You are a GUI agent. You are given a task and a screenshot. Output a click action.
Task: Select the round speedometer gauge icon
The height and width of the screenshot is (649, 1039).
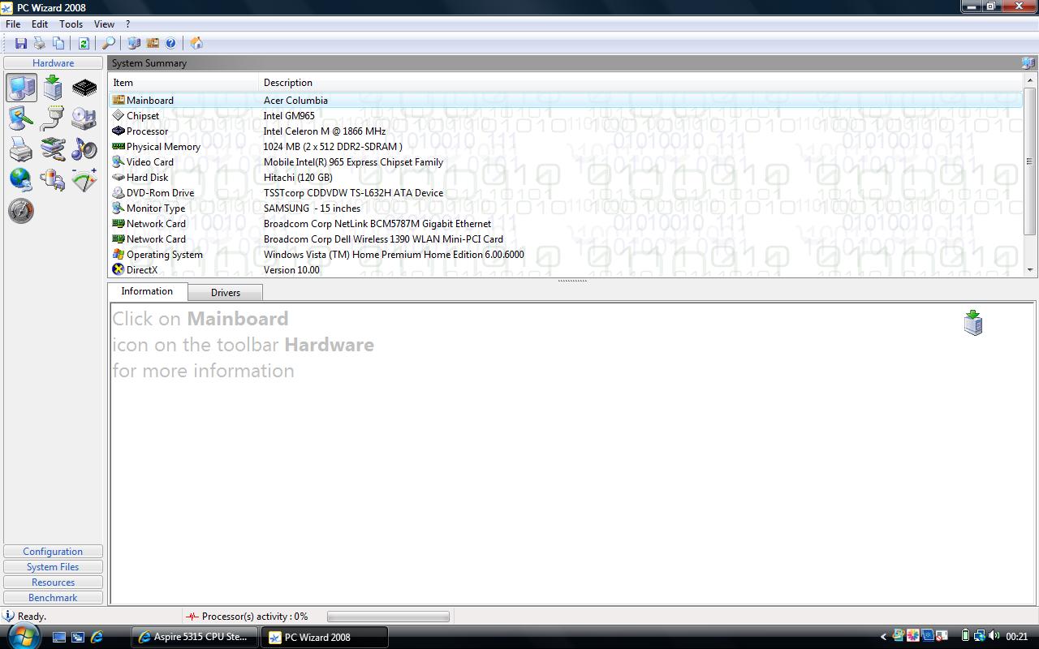[x=21, y=211]
